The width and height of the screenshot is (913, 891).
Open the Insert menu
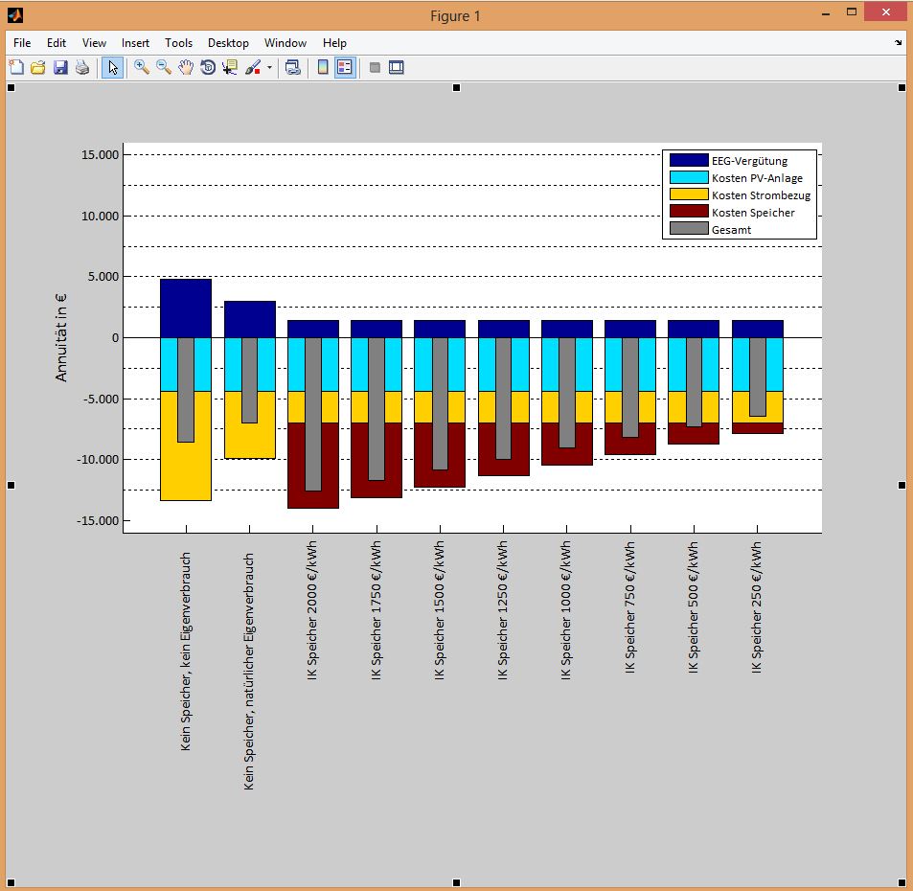tap(135, 43)
